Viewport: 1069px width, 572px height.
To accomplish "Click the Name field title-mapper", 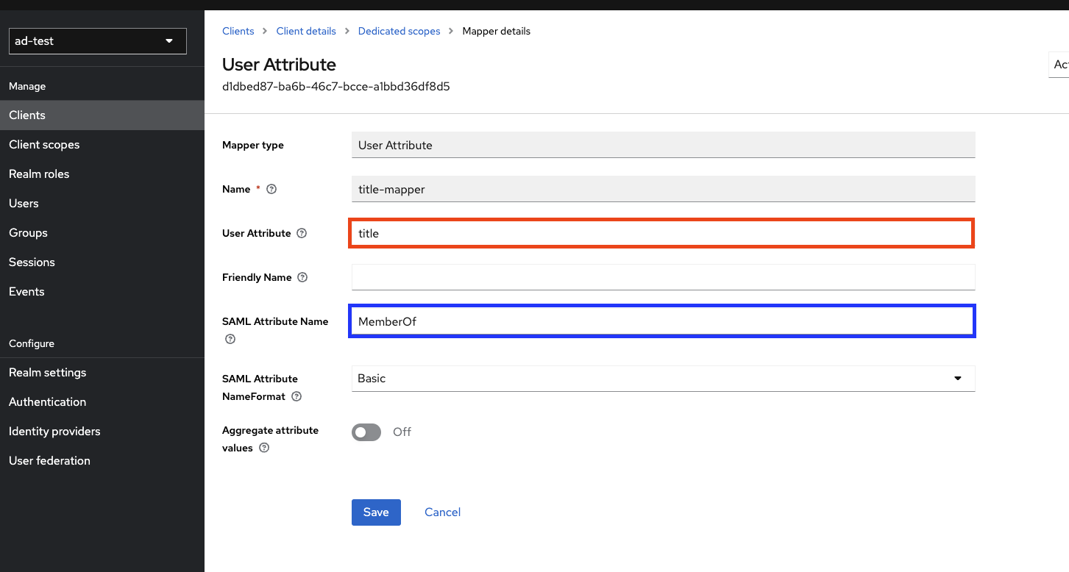I will [663, 189].
